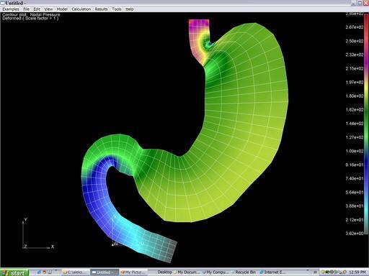
Task: Select the Untitled taskbar window button
Action: [105, 272]
